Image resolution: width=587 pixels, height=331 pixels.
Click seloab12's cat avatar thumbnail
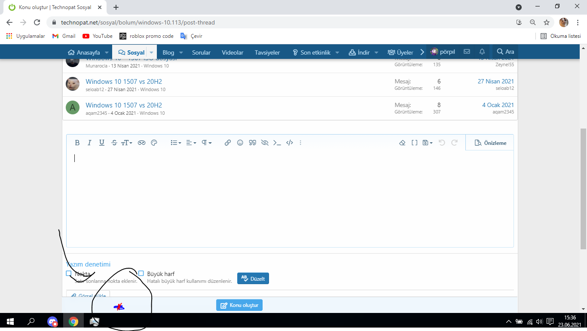[73, 84]
